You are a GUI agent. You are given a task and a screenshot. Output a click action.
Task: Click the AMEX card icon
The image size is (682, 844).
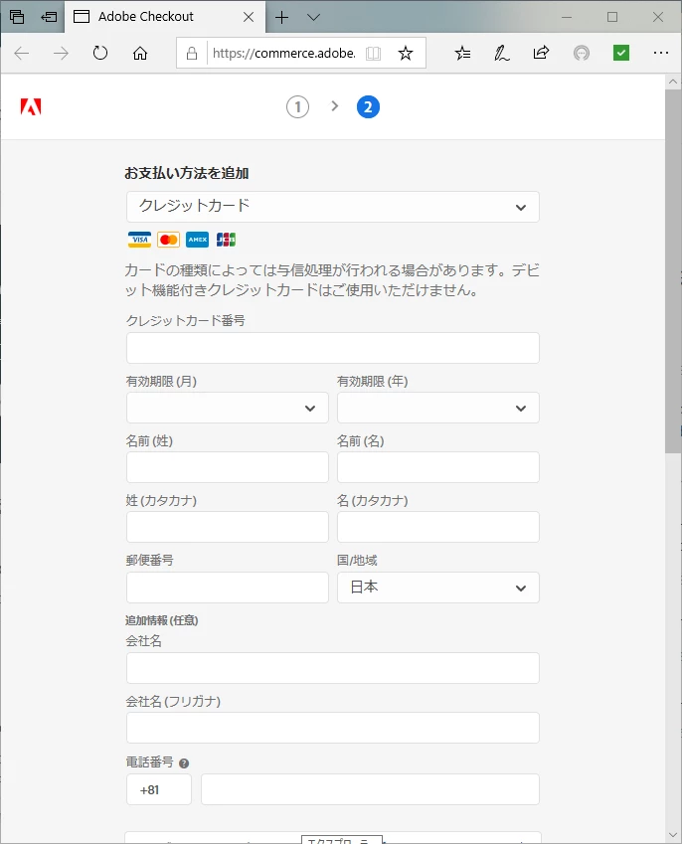[197, 240]
